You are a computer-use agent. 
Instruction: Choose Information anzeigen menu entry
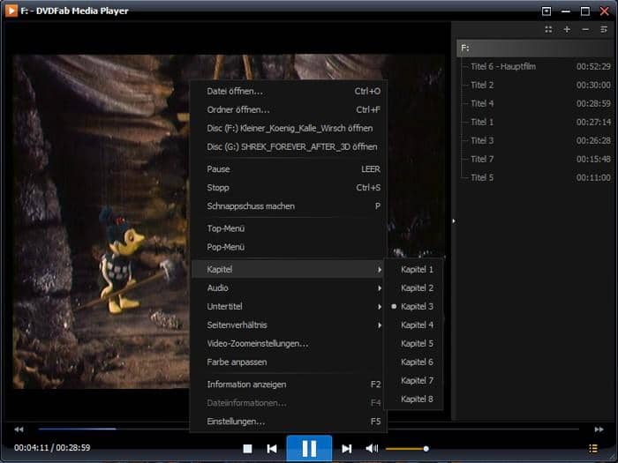(x=288, y=385)
